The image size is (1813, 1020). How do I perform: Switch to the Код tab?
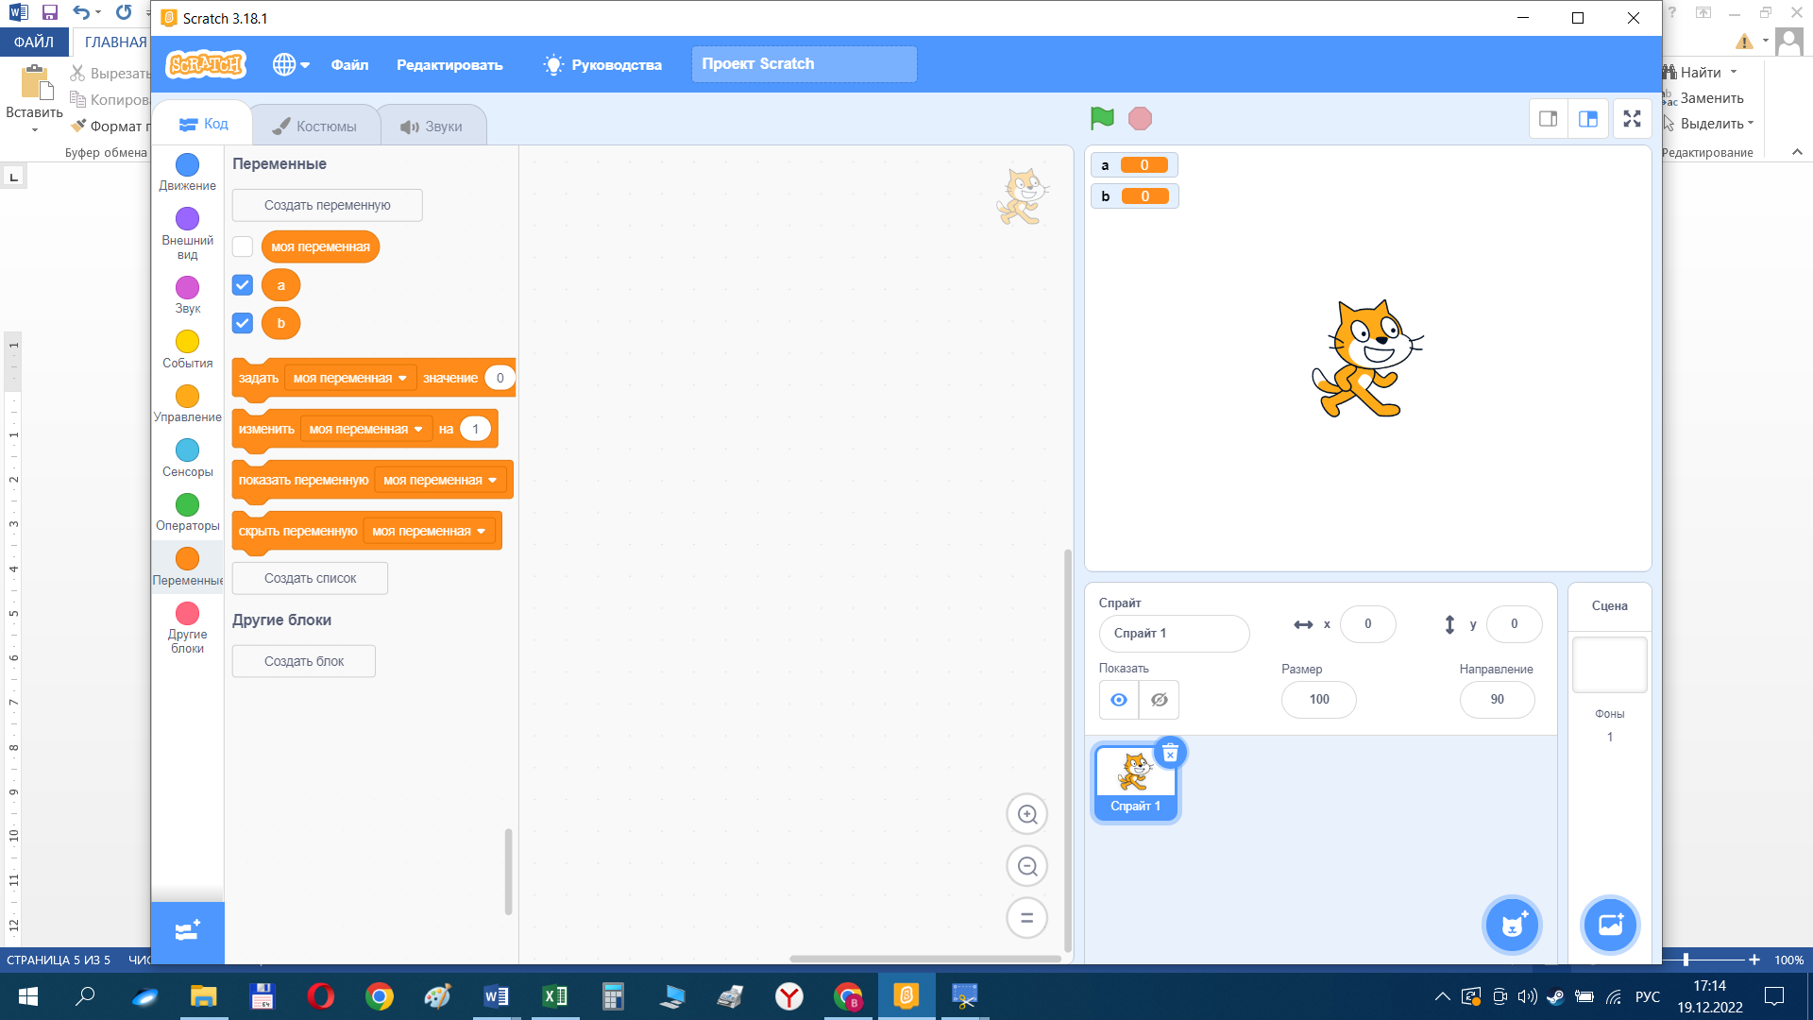pos(203,124)
